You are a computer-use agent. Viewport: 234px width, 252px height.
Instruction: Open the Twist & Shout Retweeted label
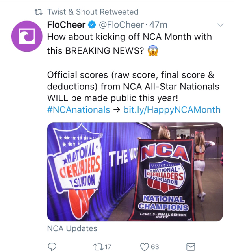tap(93, 12)
